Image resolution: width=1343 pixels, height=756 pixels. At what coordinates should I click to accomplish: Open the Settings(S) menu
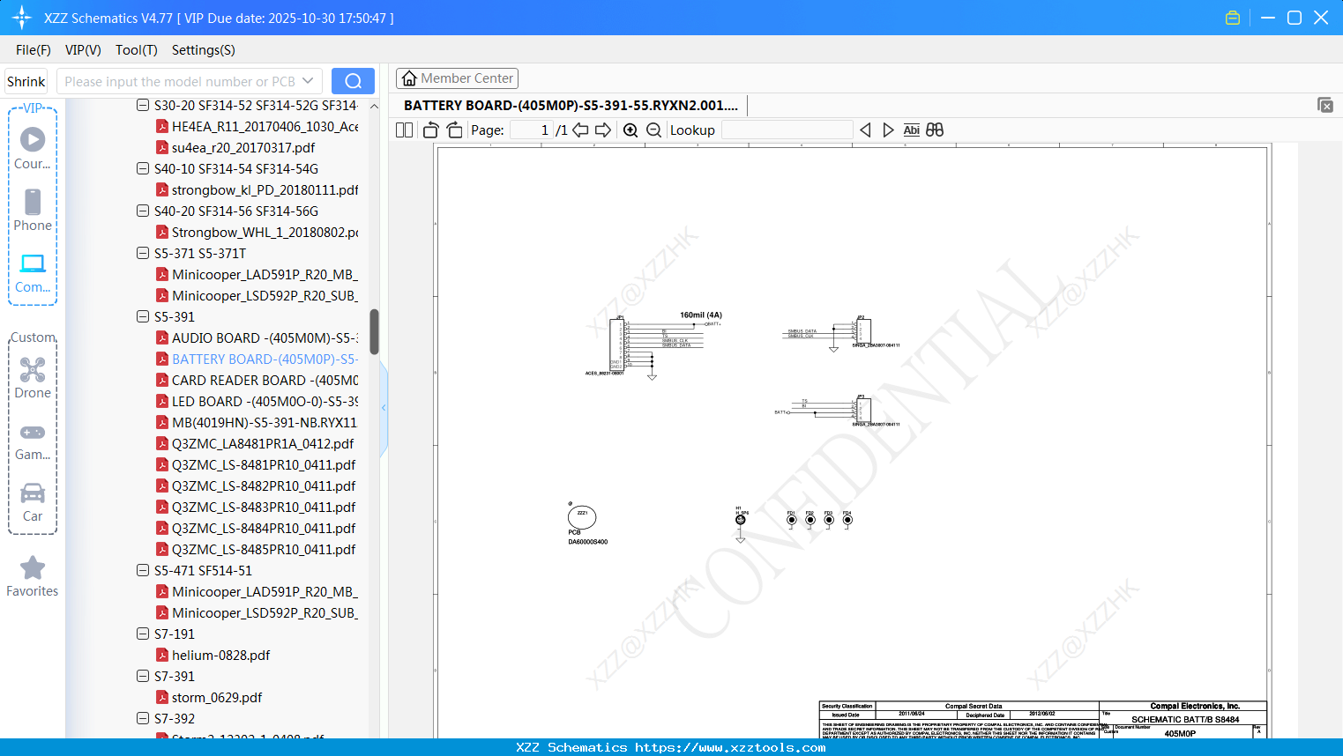204,50
